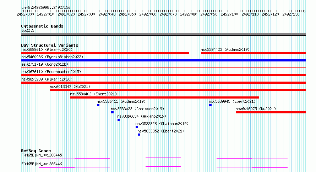This screenshot has height=172, width=316.
Task: Open nsv3396634 (Audano2019) label
Action: [x=142, y=116]
